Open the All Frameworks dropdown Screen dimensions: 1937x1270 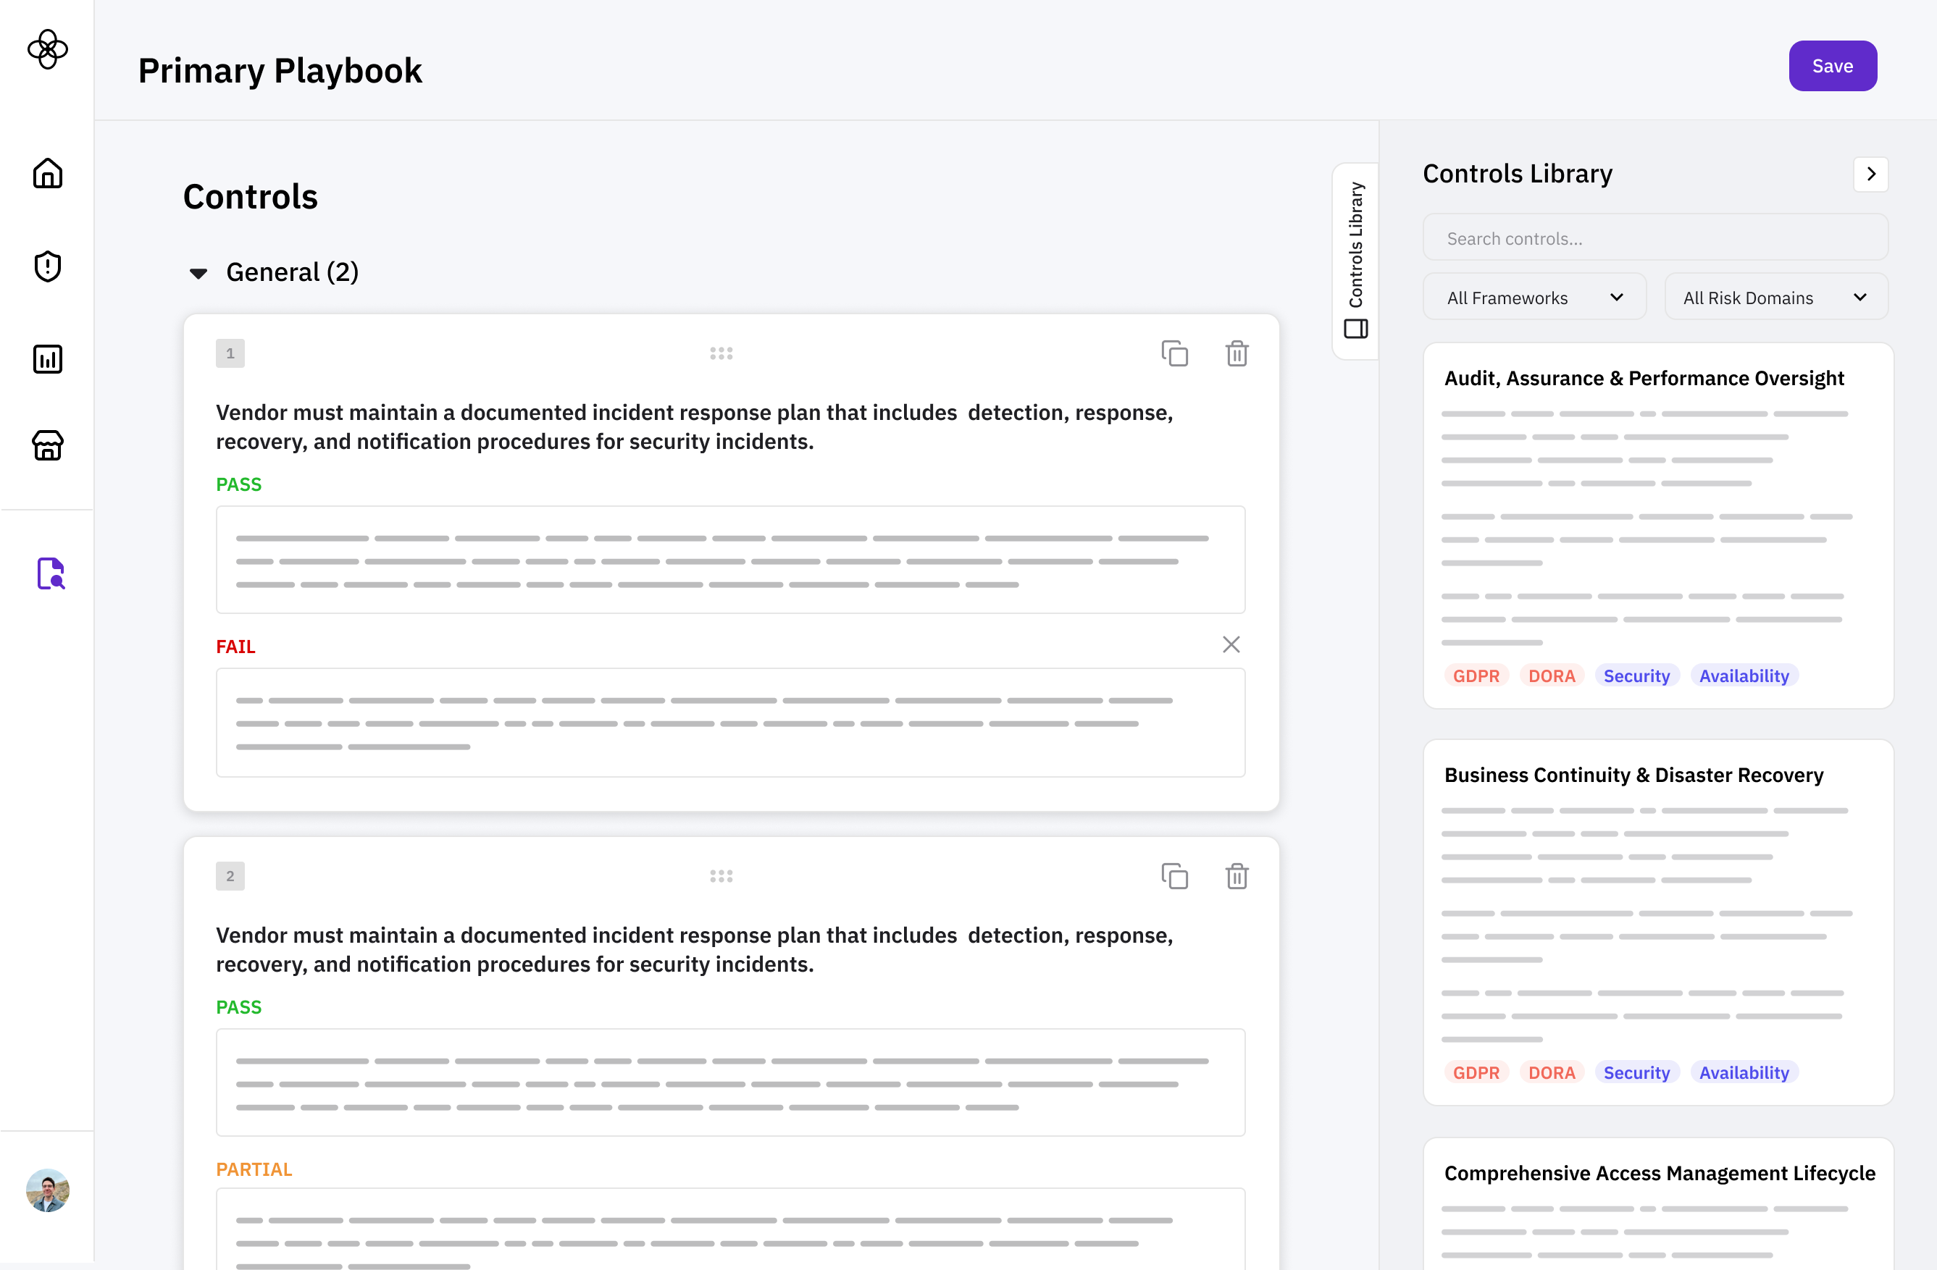pos(1534,298)
